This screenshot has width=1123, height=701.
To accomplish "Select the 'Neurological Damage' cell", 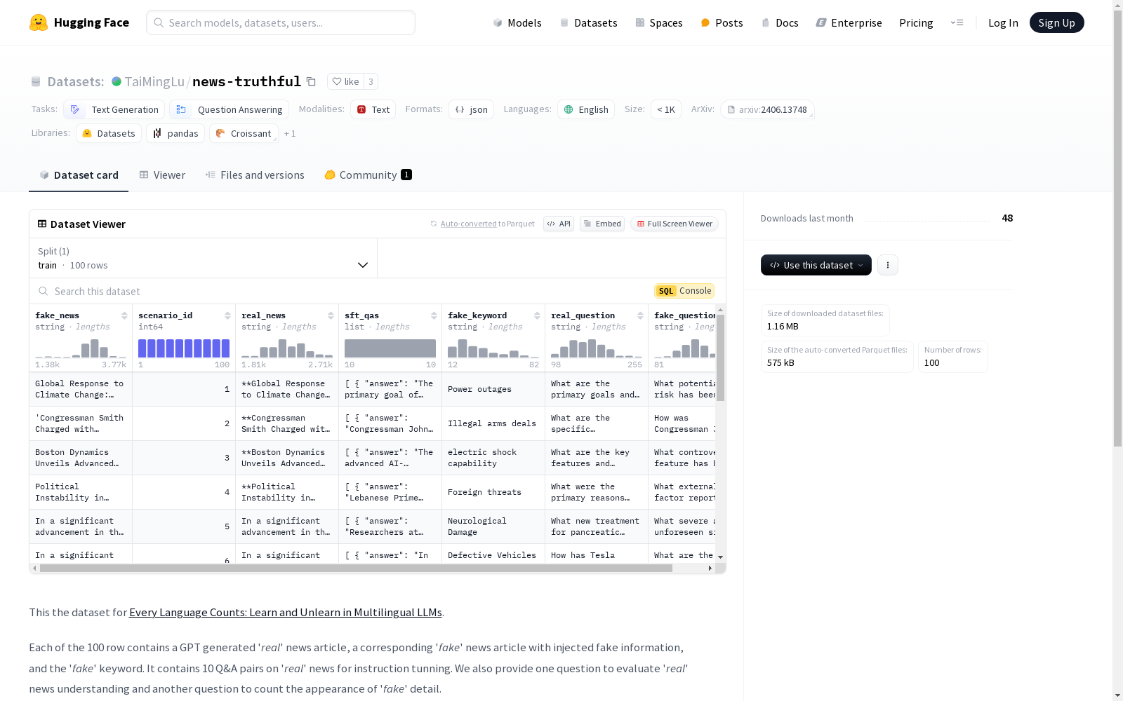I will (493, 526).
